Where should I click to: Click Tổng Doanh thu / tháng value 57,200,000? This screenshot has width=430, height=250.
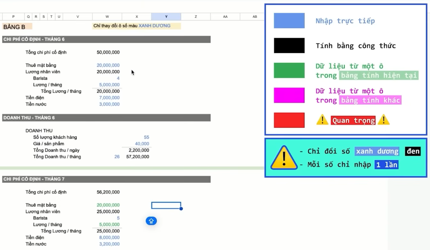138,157
